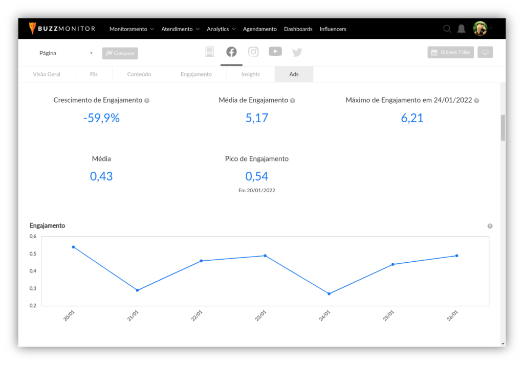Open the search magnifier icon

click(447, 29)
